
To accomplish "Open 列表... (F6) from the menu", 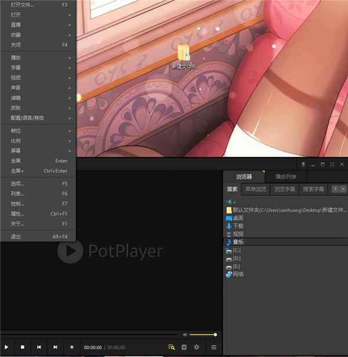I will 38,194.
